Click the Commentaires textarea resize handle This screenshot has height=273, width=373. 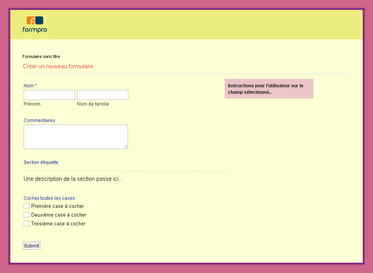pos(126,146)
